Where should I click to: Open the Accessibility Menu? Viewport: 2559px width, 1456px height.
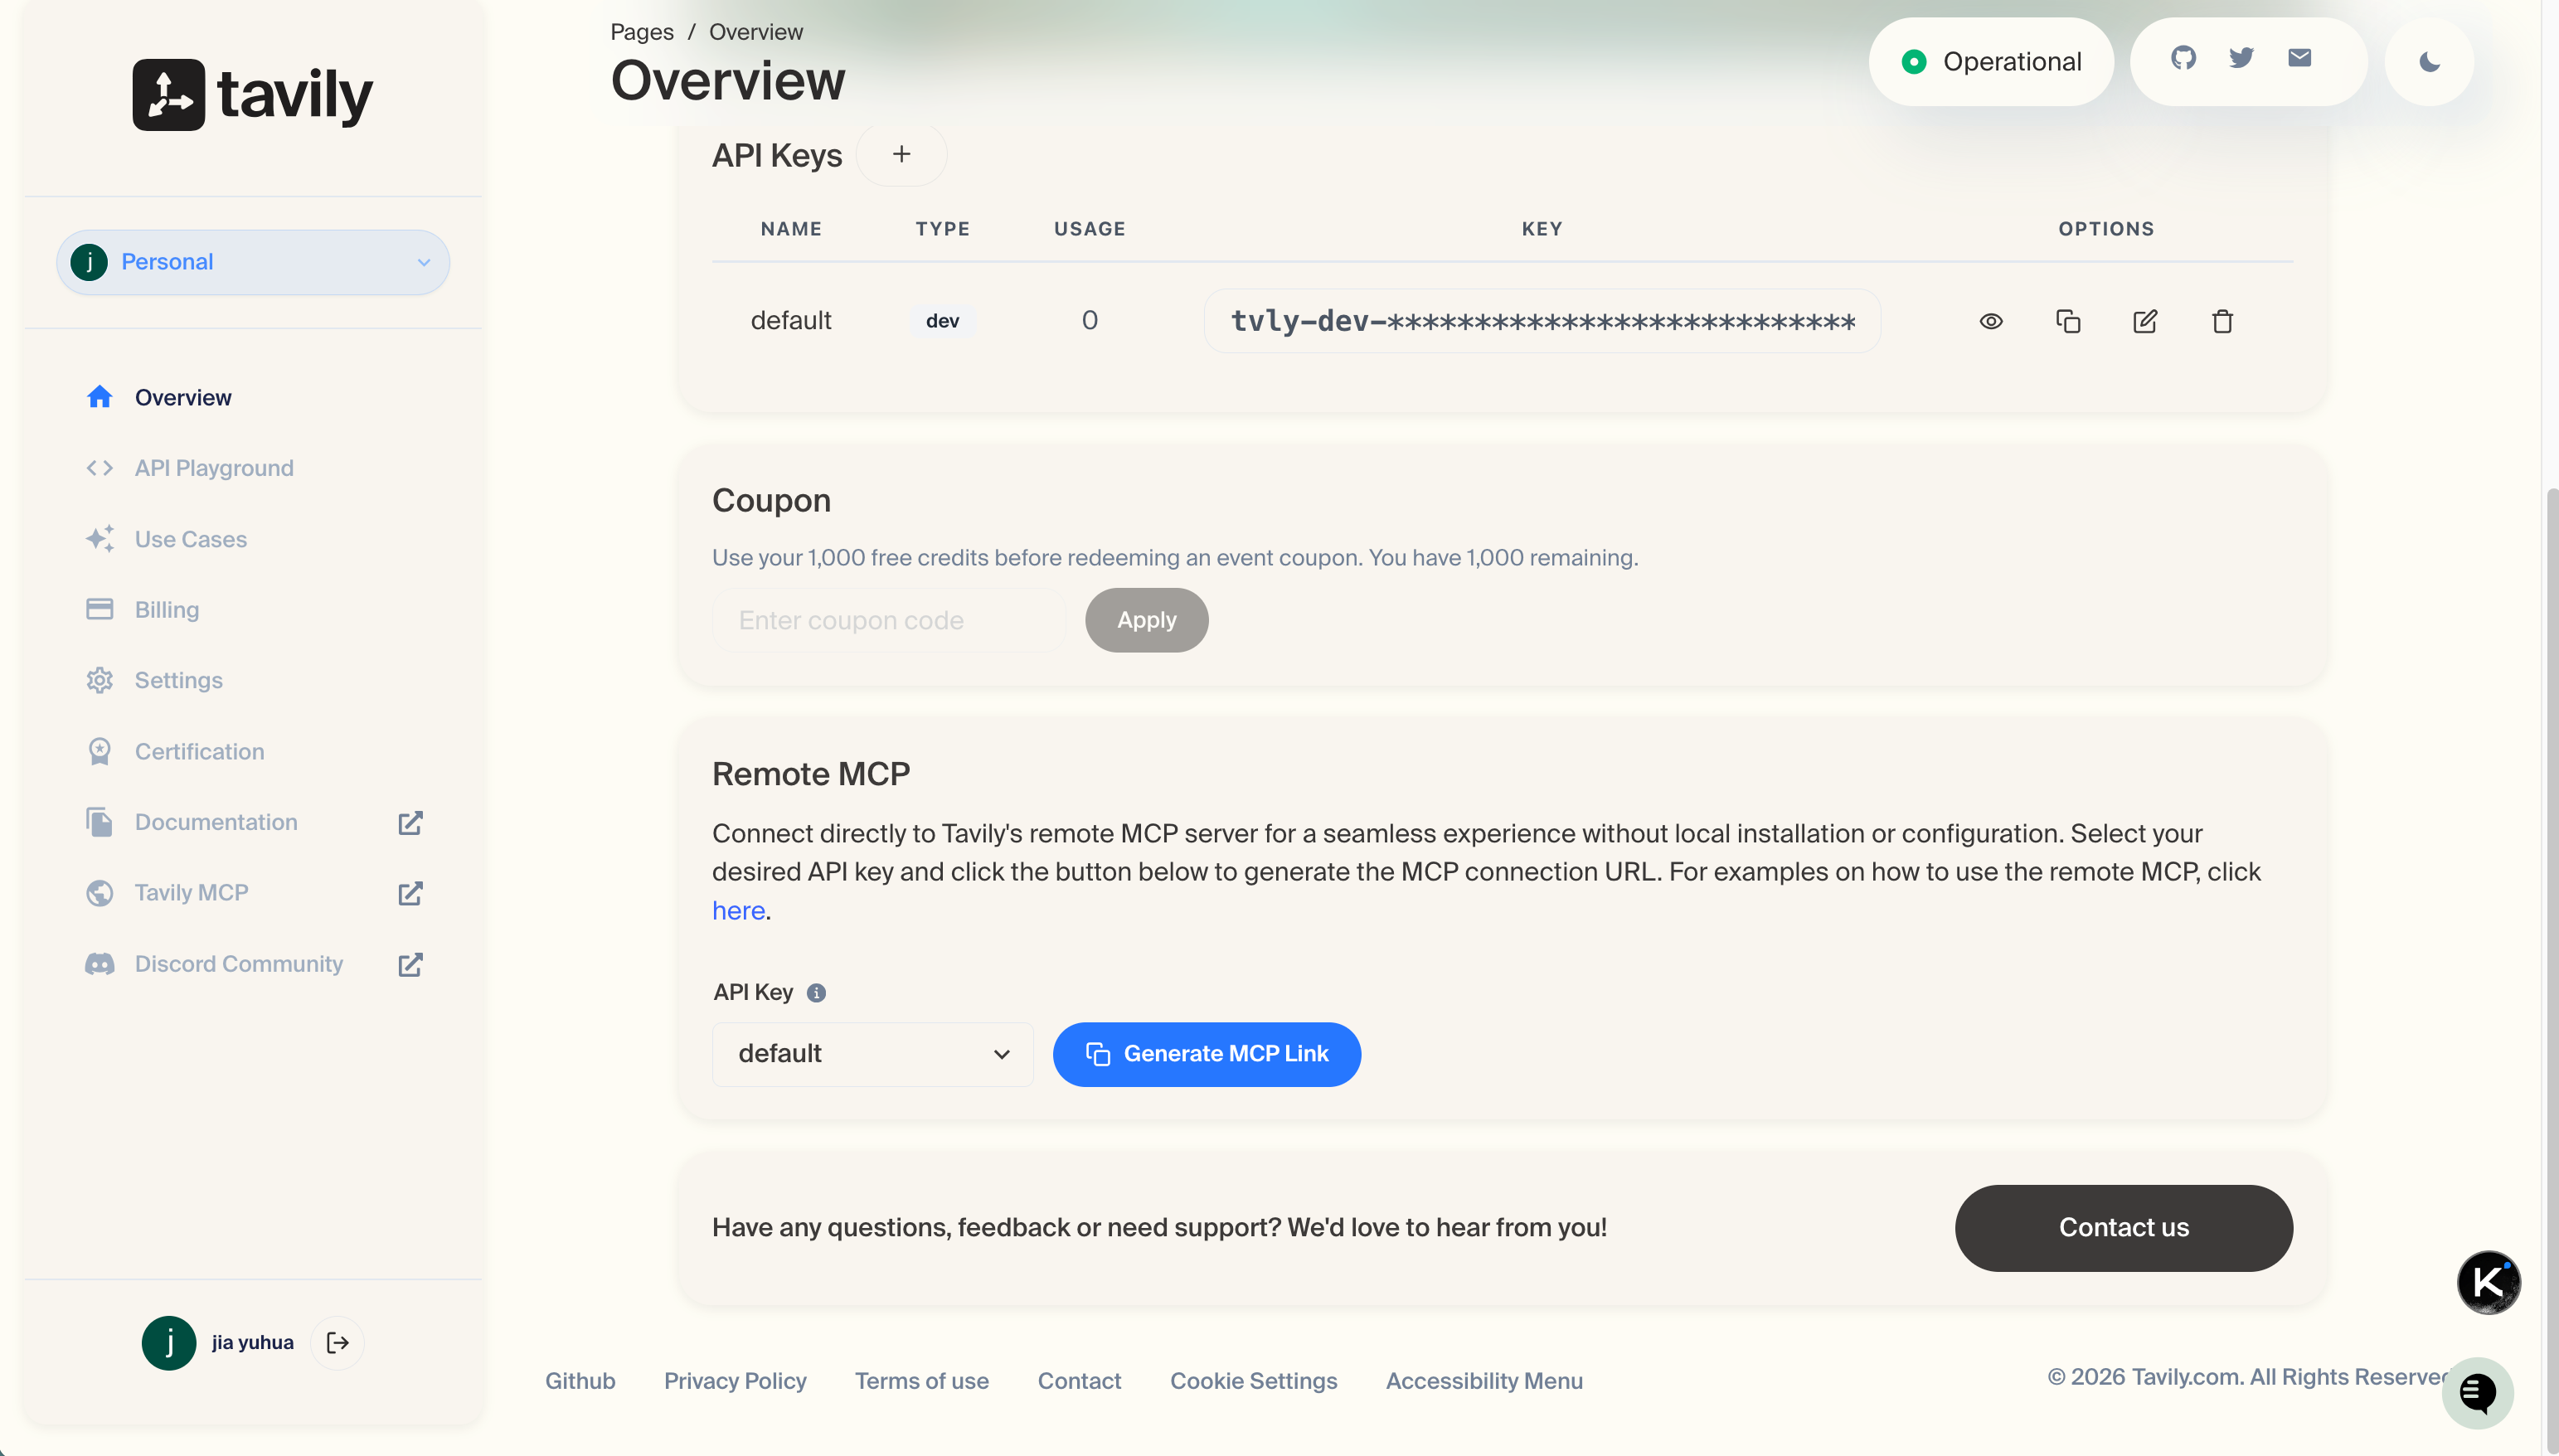[1484, 1381]
